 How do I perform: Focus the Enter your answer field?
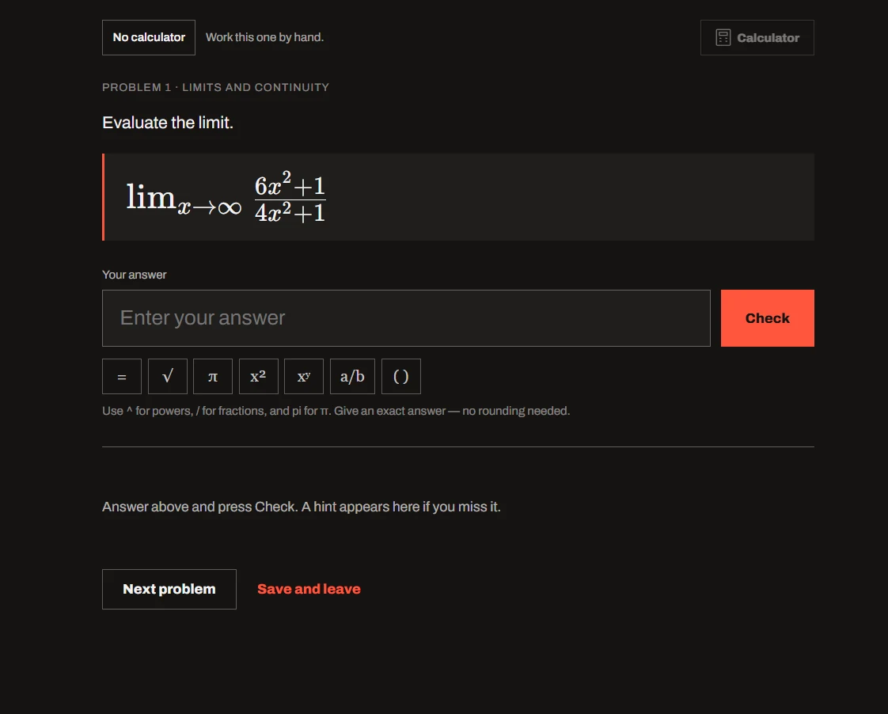click(x=406, y=318)
